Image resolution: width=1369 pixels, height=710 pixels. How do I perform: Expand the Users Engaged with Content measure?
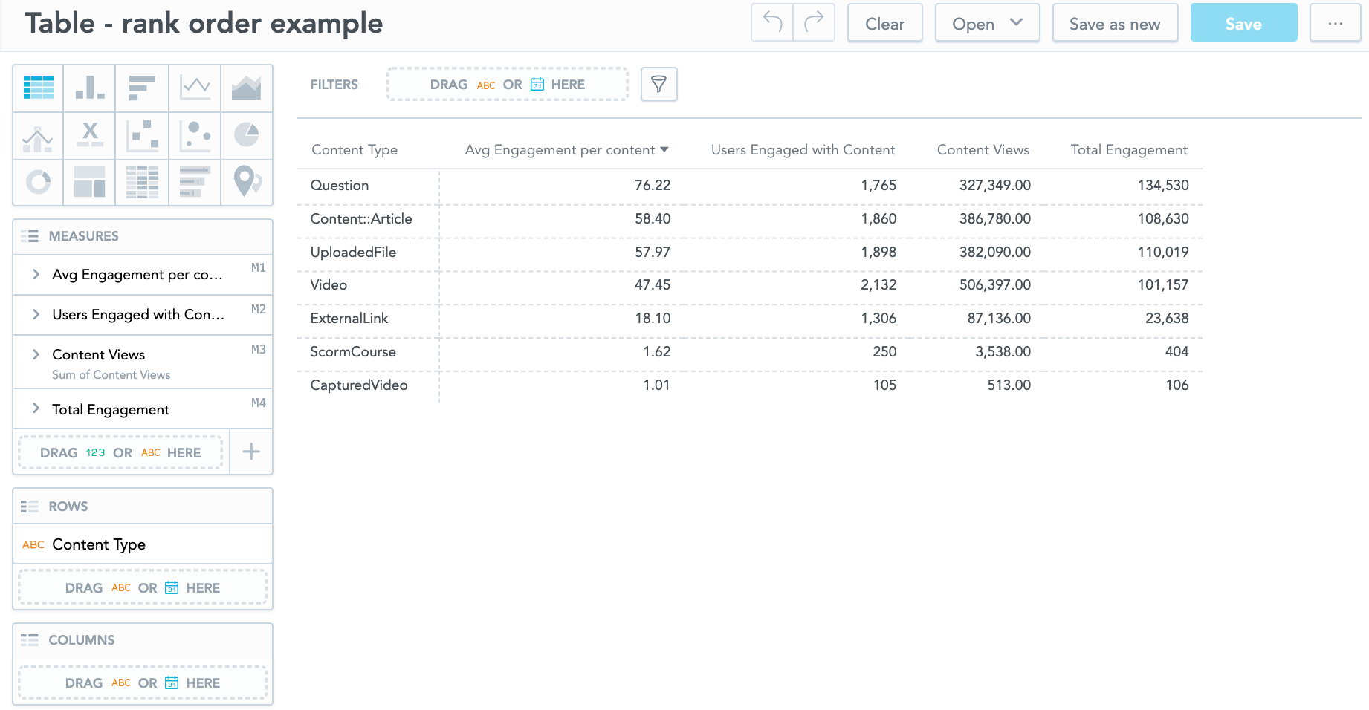pyautogui.click(x=36, y=315)
